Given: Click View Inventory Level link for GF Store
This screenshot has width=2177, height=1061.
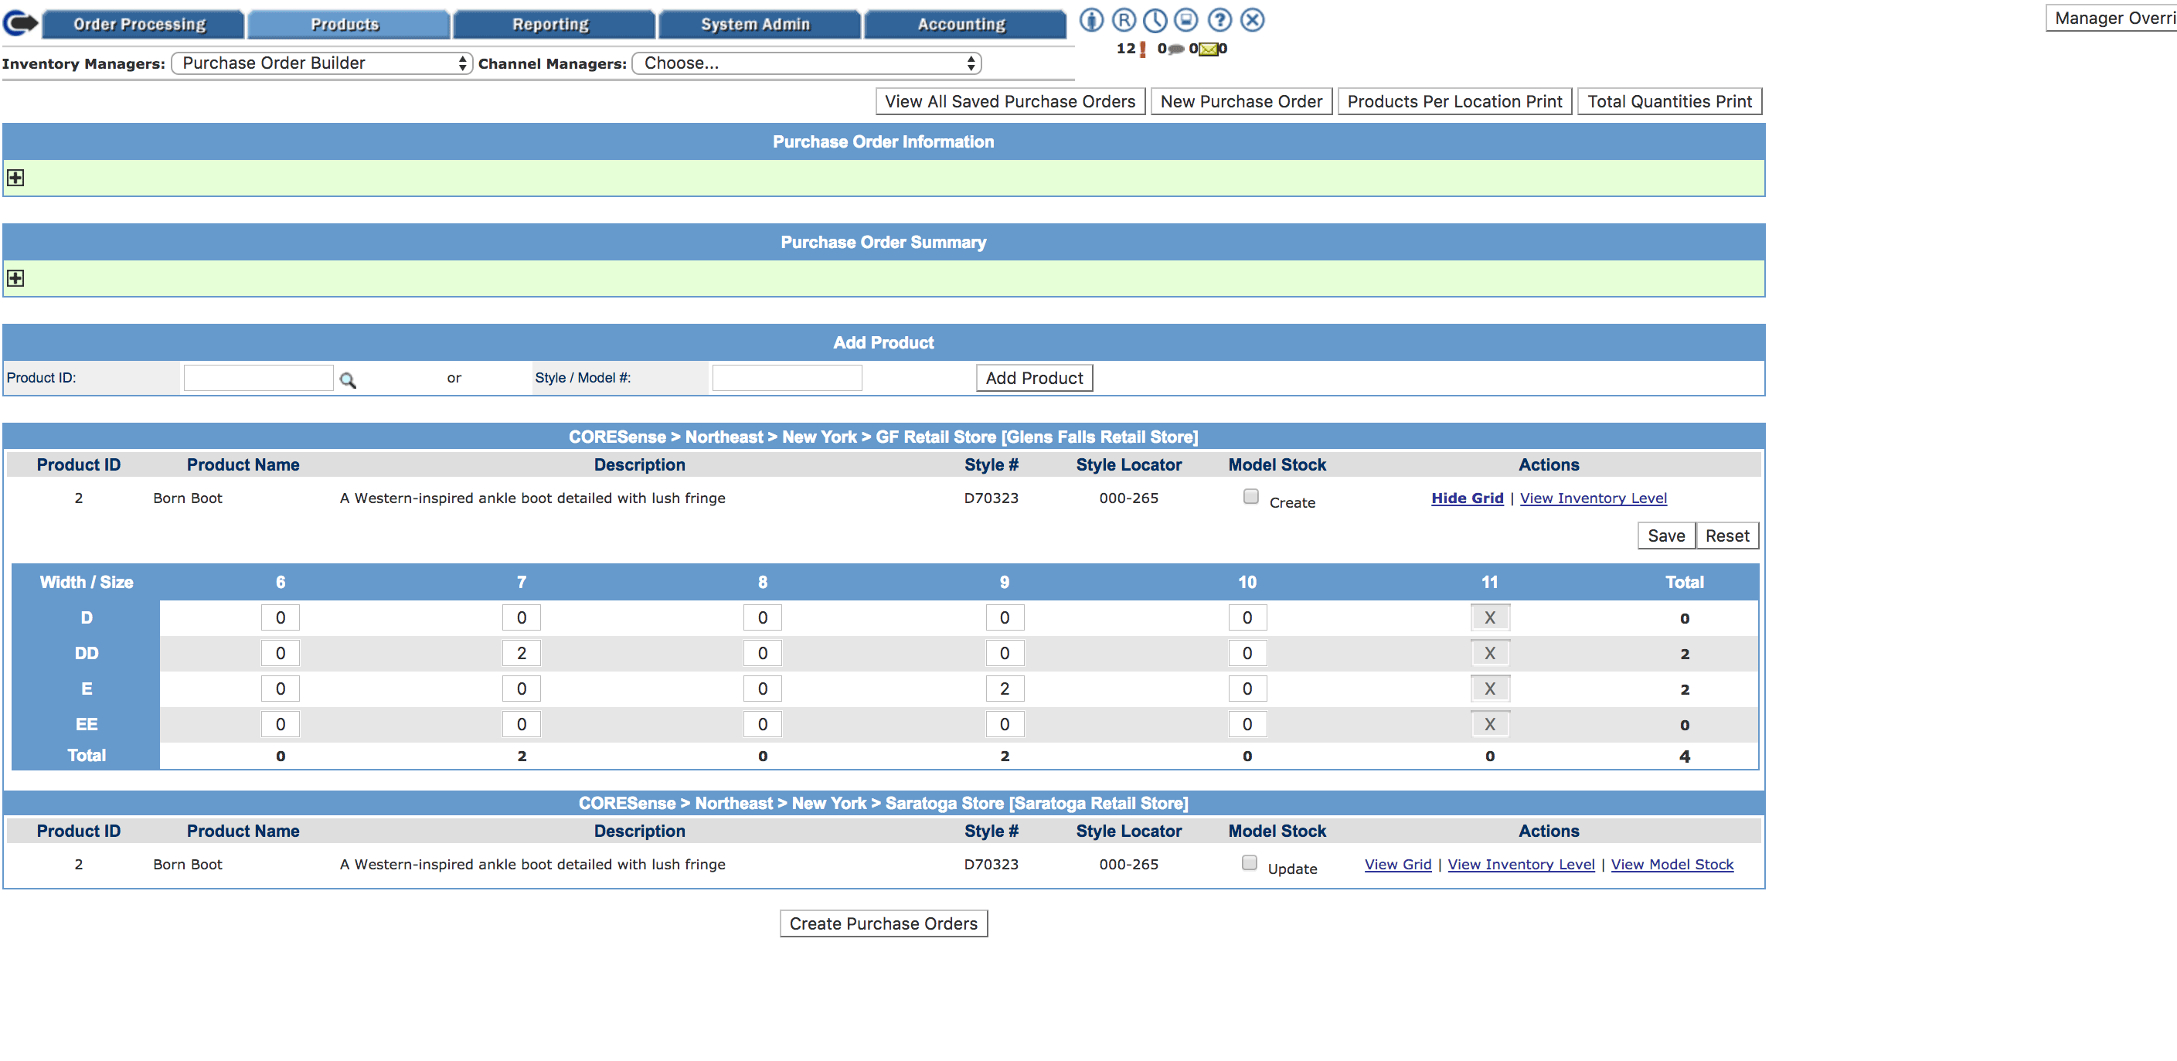Looking at the screenshot, I should click(x=1595, y=497).
